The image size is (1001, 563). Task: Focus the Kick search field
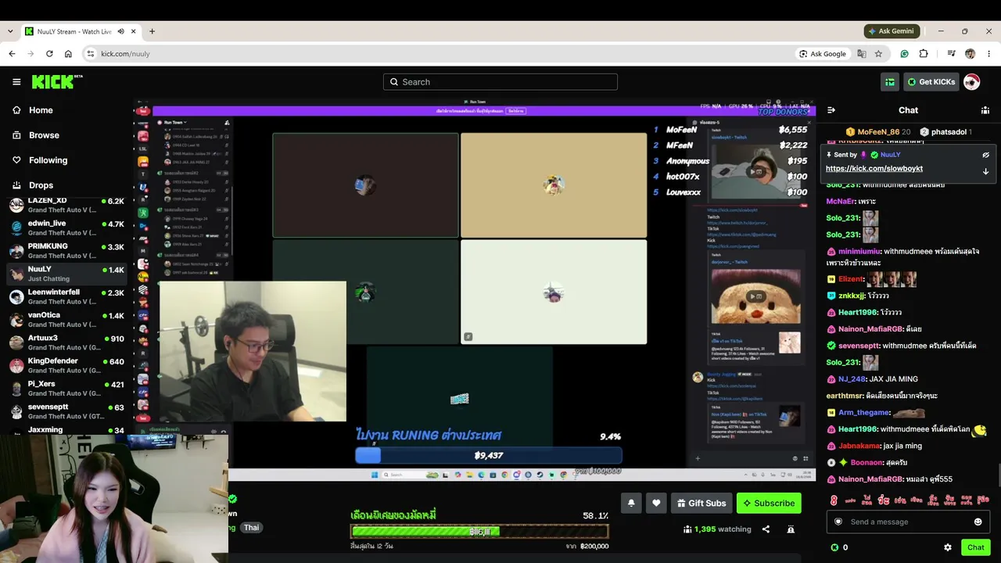[x=500, y=82]
